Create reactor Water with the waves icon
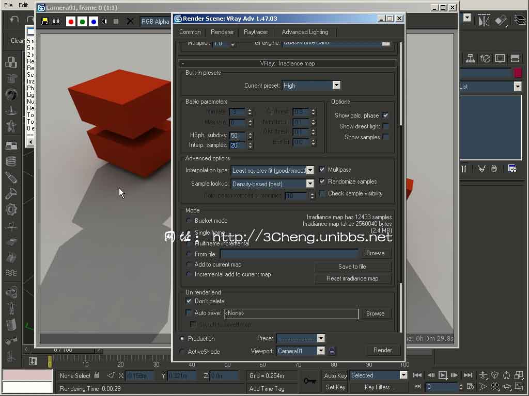 point(11,272)
